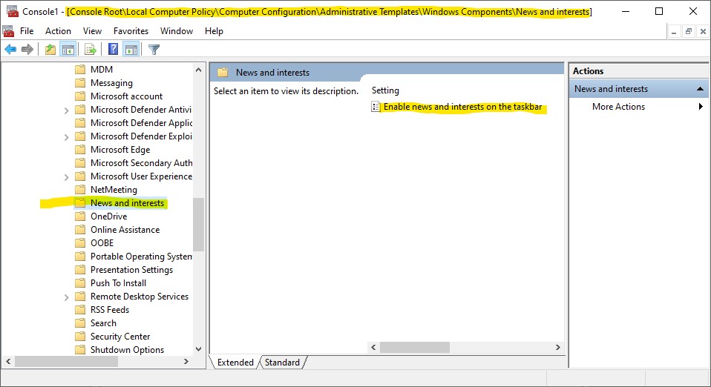Click the tree pane vertical scrollbar thumb
The image size is (711, 387).
[198, 225]
